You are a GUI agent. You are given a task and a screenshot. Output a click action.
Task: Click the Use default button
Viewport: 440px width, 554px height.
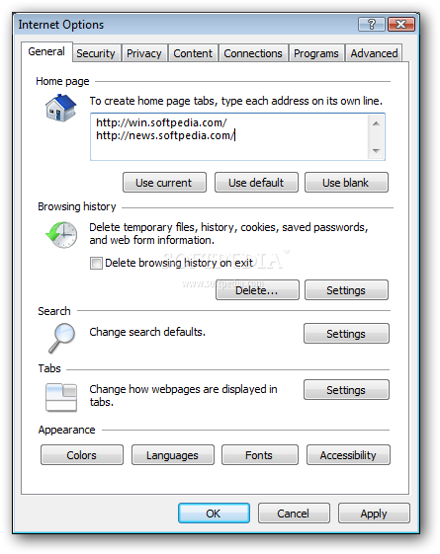point(256,183)
